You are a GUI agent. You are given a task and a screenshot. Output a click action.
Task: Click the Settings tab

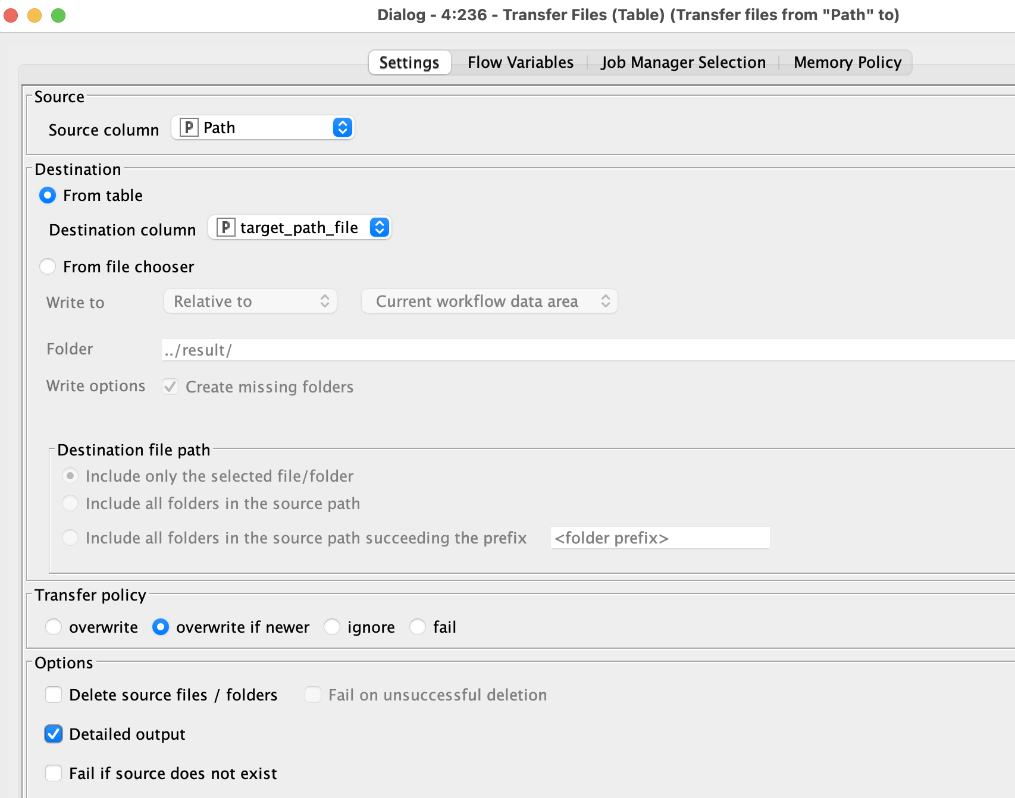pyautogui.click(x=409, y=62)
